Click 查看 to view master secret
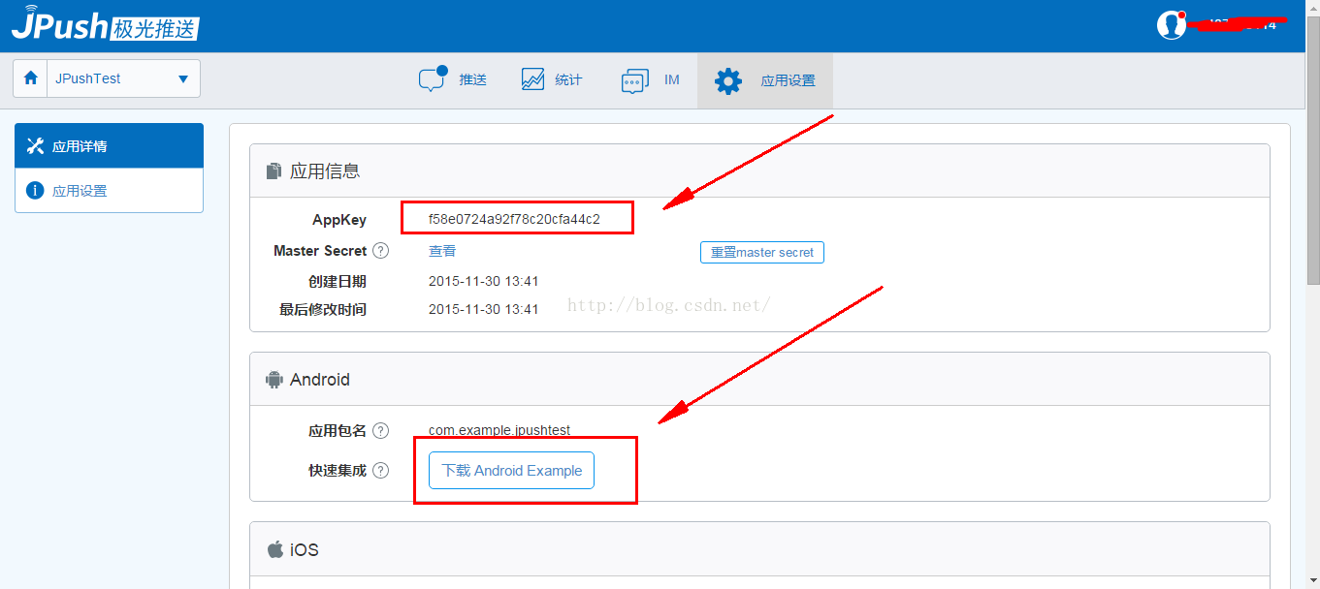Image resolution: width=1320 pixels, height=589 pixels. pyautogui.click(x=442, y=251)
